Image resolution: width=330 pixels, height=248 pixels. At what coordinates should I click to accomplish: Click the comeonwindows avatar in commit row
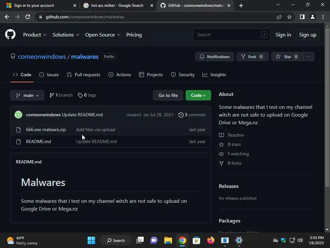pos(18,115)
